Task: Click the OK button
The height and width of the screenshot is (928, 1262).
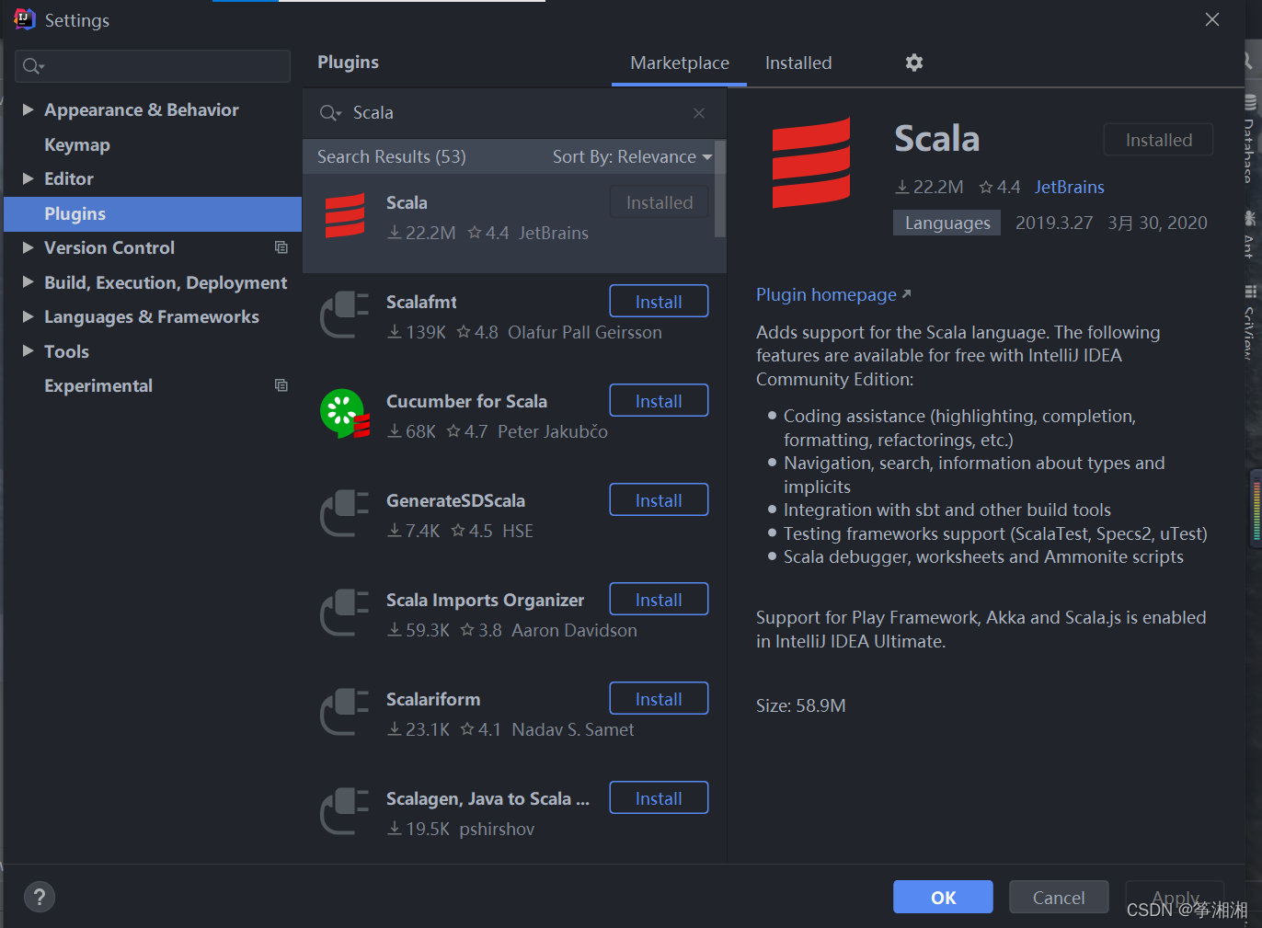Action: 943,897
